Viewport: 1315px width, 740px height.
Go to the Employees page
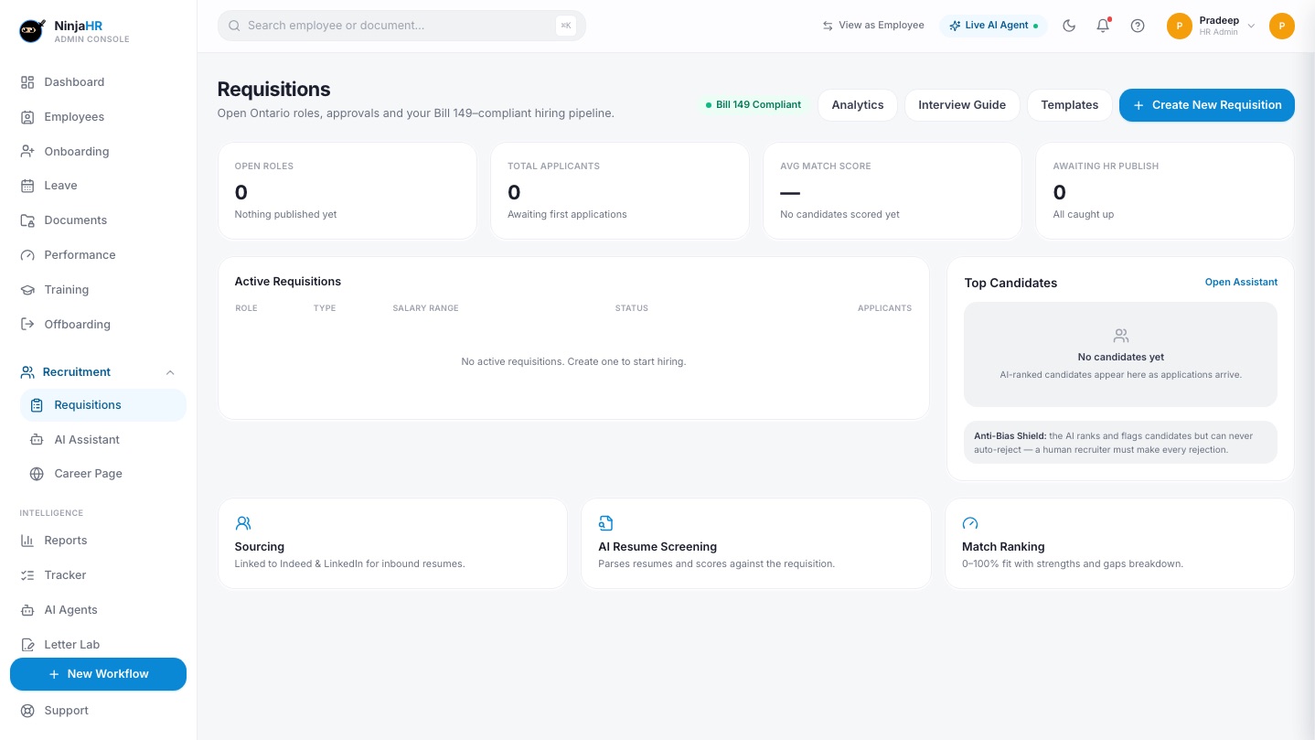[74, 117]
